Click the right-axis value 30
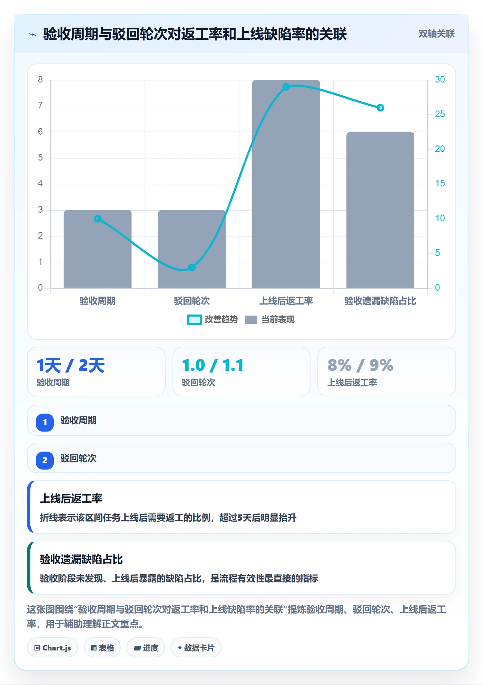The width and height of the screenshot is (483, 685). click(x=440, y=80)
